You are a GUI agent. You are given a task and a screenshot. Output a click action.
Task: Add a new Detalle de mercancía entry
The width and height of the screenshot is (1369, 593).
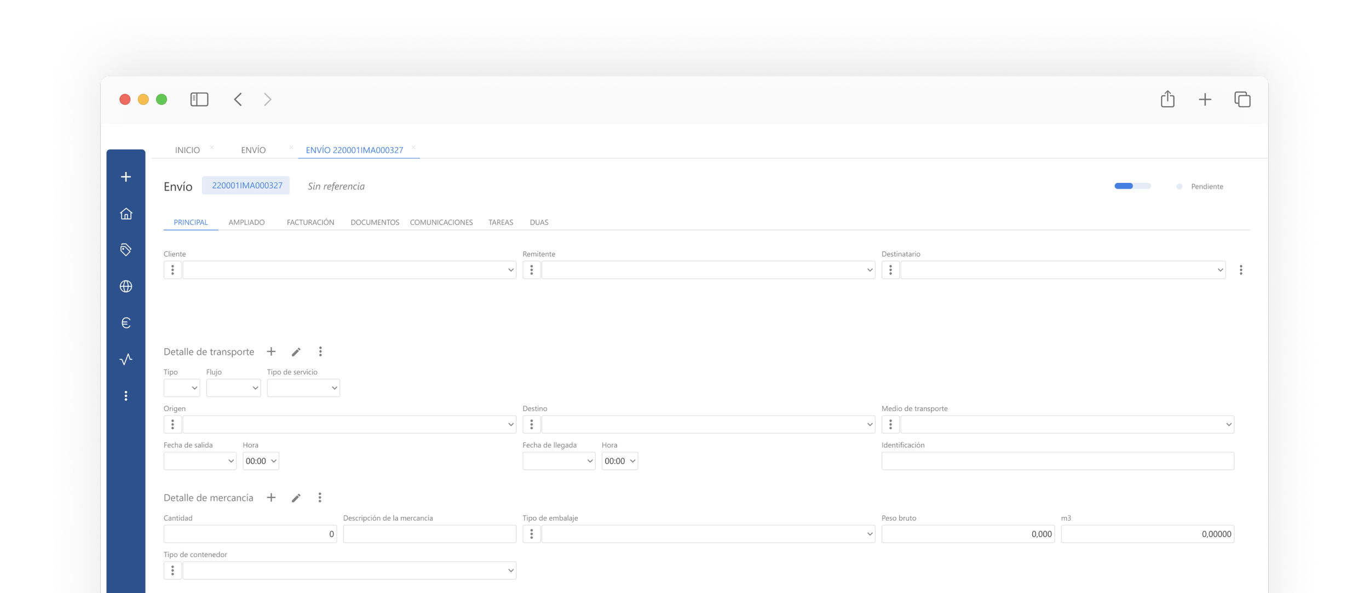coord(271,498)
